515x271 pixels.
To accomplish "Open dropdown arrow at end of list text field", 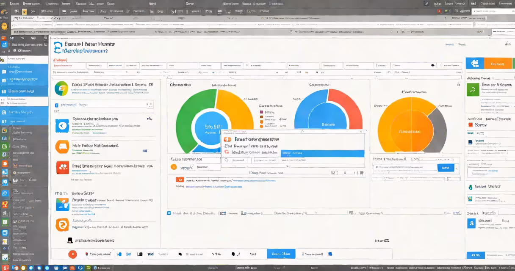I will click(x=150, y=104).
